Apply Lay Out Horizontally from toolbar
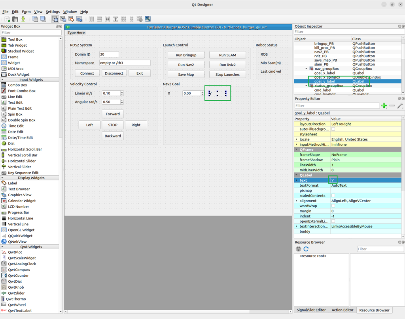The height and width of the screenshot is (319, 405). 91,19
